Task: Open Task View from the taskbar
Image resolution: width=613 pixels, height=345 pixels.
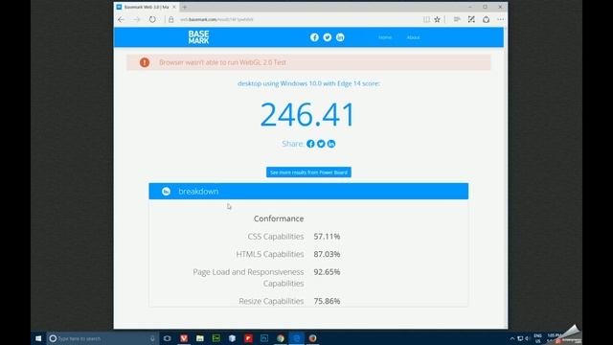Action: 168,338
